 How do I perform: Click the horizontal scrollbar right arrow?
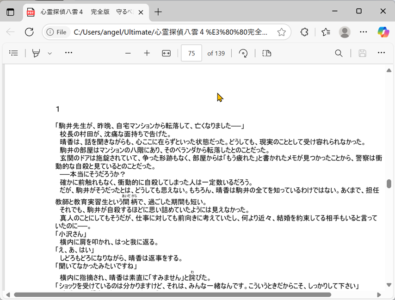379,295
